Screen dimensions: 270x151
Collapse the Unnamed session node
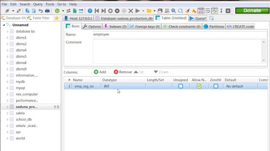pos(4,25)
